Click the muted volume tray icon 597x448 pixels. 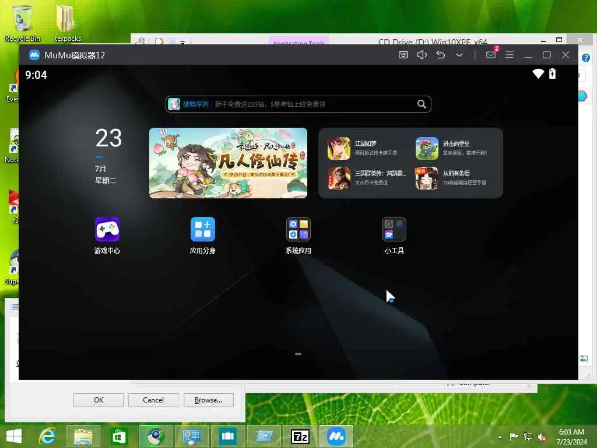542,437
